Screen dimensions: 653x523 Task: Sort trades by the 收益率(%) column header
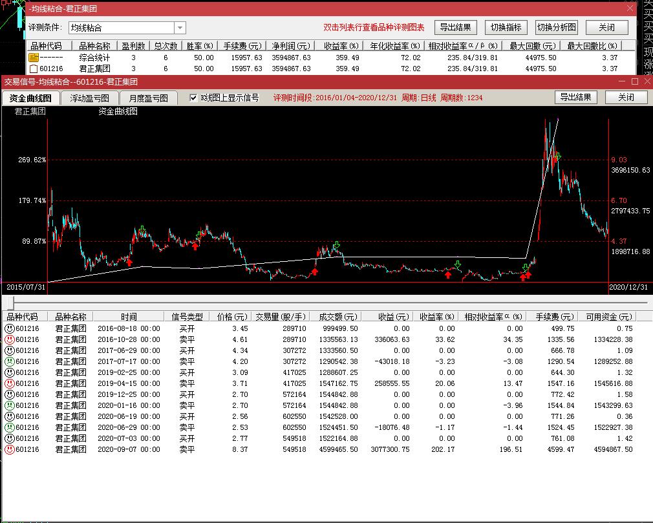pyautogui.click(x=436, y=317)
